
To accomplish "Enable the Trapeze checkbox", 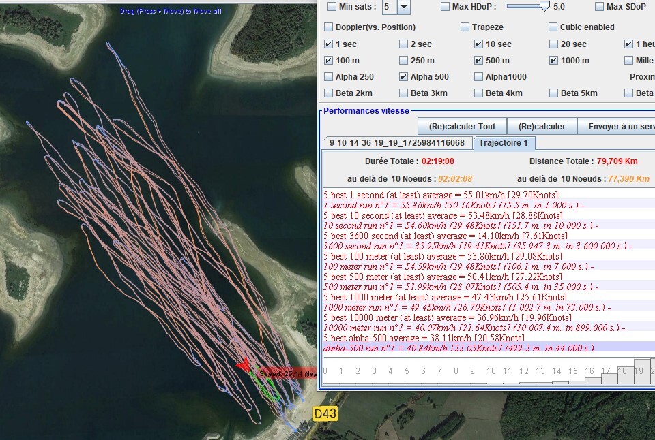I will [465, 27].
